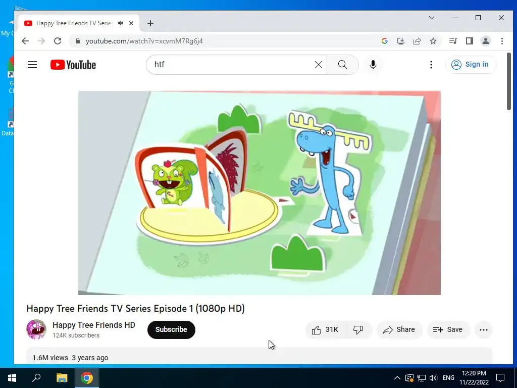The height and width of the screenshot is (388, 517).
Task: Mute the tab via speaker icon
Action: click(x=121, y=23)
